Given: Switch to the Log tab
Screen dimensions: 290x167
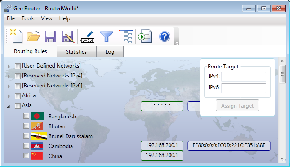Looking at the screenshot, I should point(110,52).
